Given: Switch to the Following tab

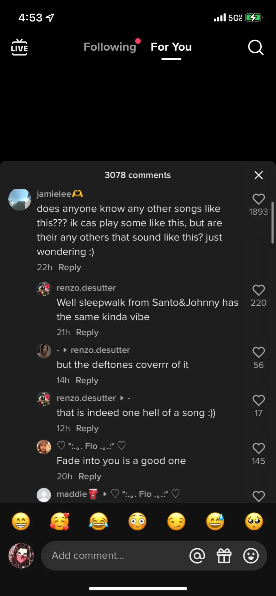Looking at the screenshot, I should click(x=110, y=47).
